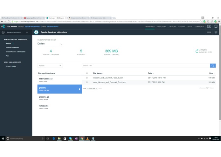The height and width of the screenshot is (157, 221).
Task: Select the 1464138585443 storage container
Action: pyautogui.click(x=59, y=80)
